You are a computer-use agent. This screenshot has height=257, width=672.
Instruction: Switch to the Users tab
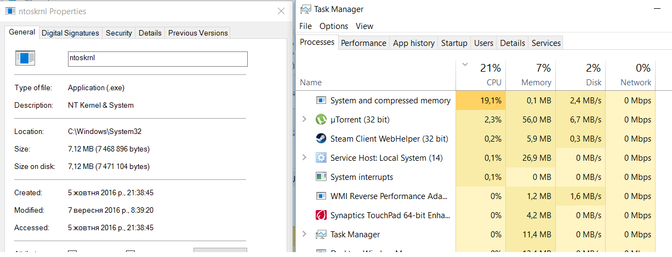click(x=483, y=43)
